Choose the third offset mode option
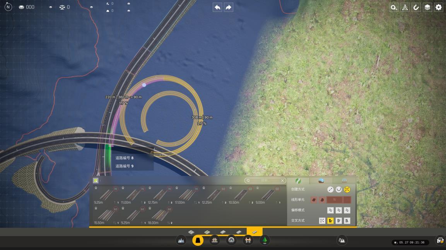 [347, 210]
